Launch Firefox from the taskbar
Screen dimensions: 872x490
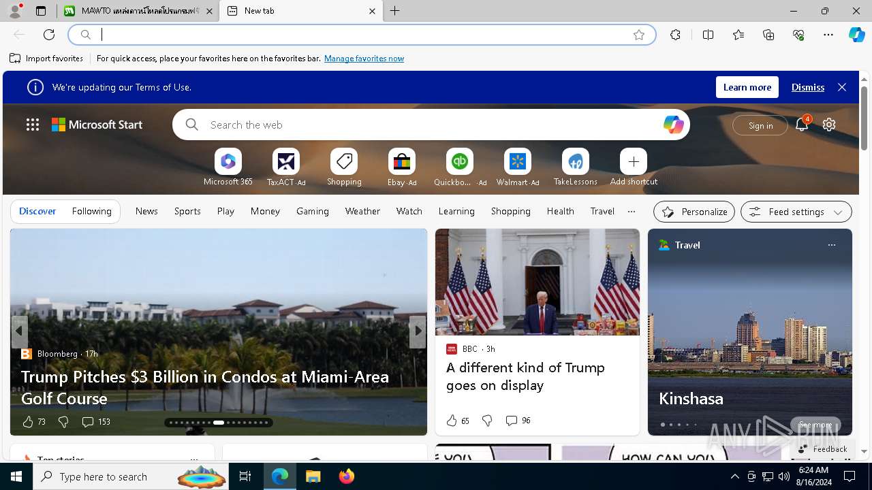347,476
